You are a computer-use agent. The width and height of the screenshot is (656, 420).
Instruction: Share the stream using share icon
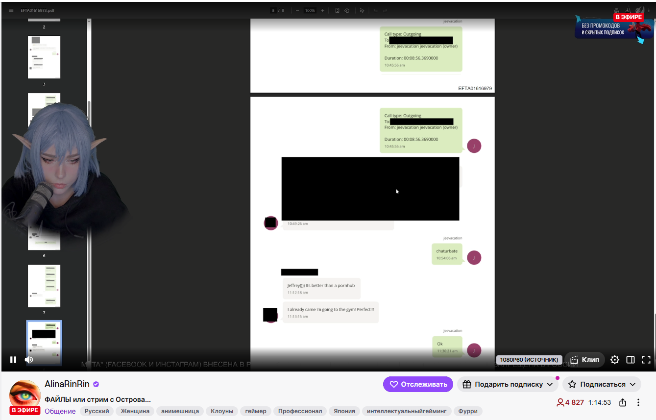click(x=623, y=402)
